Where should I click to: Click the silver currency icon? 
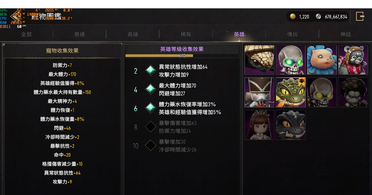319,16
